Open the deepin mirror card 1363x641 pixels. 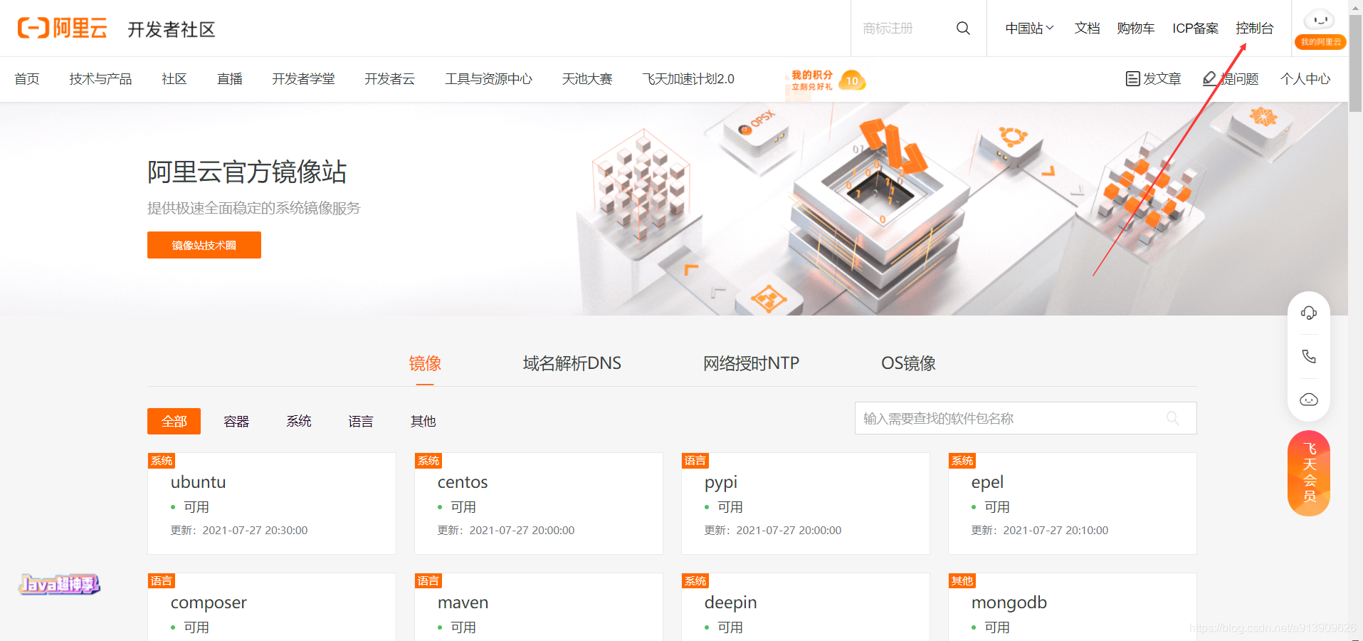click(806, 607)
